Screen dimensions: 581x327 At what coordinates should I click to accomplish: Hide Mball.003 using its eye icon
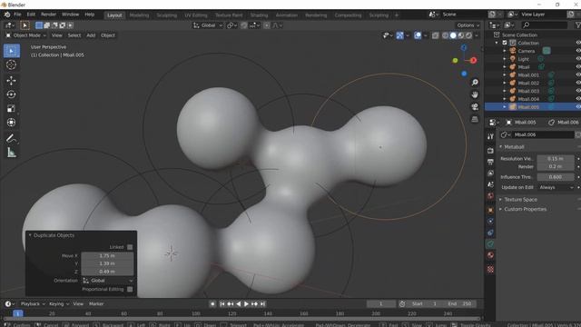578,91
